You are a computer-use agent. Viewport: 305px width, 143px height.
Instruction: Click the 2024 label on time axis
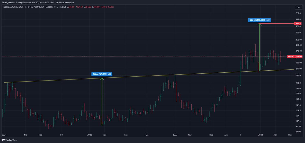click(x=260, y=135)
